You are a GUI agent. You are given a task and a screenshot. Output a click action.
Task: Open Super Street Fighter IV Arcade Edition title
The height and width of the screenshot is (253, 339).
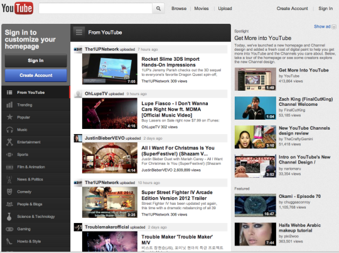(177, 195)
